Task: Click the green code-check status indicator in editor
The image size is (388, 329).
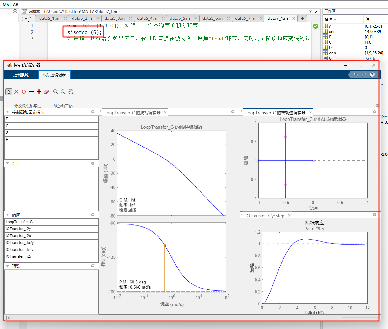Action: point(315,26)
